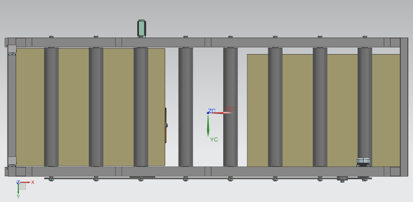This screenshot has height=202, width=413.
Task: Click the view triad green Y axis
Action: pos(18,189)
